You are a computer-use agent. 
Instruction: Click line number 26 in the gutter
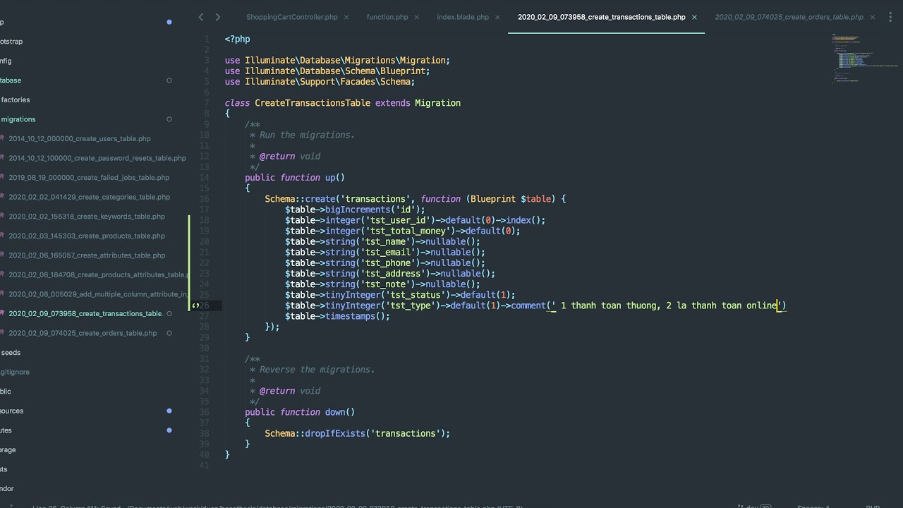point(204,306)
